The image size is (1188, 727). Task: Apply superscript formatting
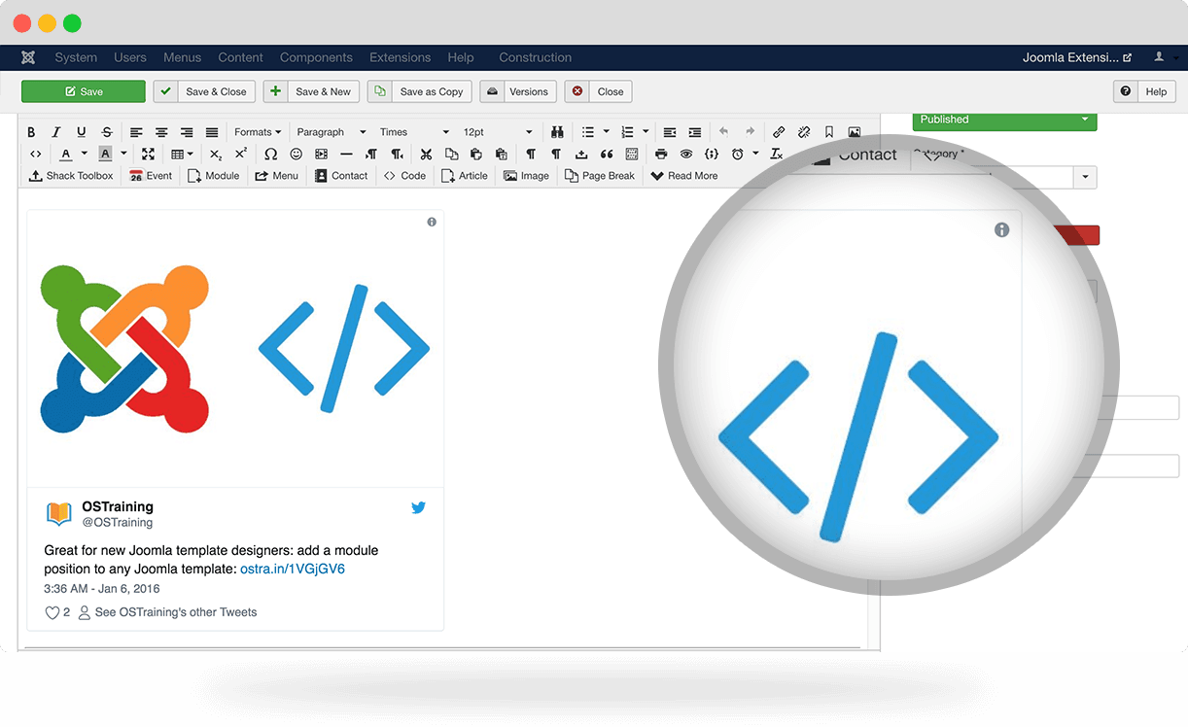(241, 154)
